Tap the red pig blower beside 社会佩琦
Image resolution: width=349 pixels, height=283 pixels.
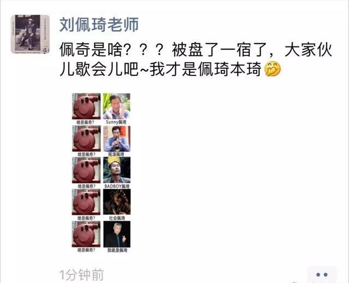coord(86,202)
